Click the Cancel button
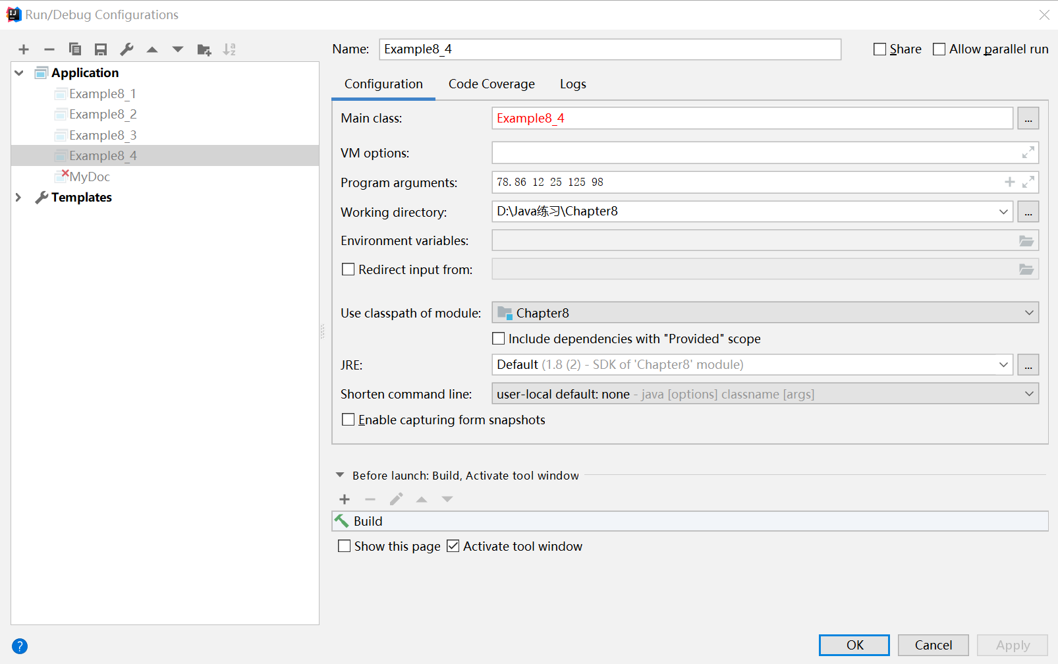This screenshot has width=1058, height=664. [x=933, y=645]
